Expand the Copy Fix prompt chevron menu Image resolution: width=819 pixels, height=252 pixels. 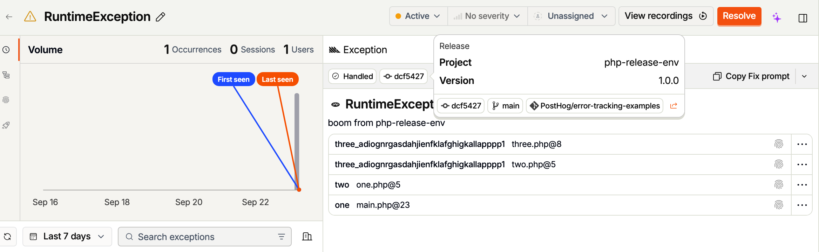(805, 76)
